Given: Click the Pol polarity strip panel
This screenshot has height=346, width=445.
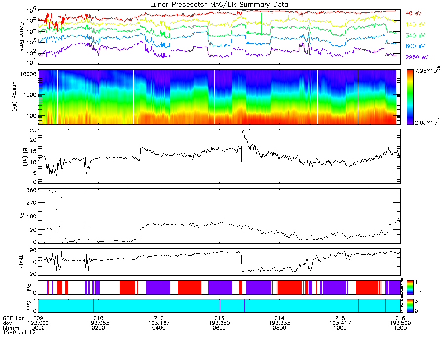Looking at the screenshot, I should click(x=219, y=287).
